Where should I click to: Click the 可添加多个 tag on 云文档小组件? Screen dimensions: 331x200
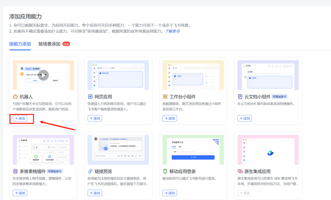[279, 97]
